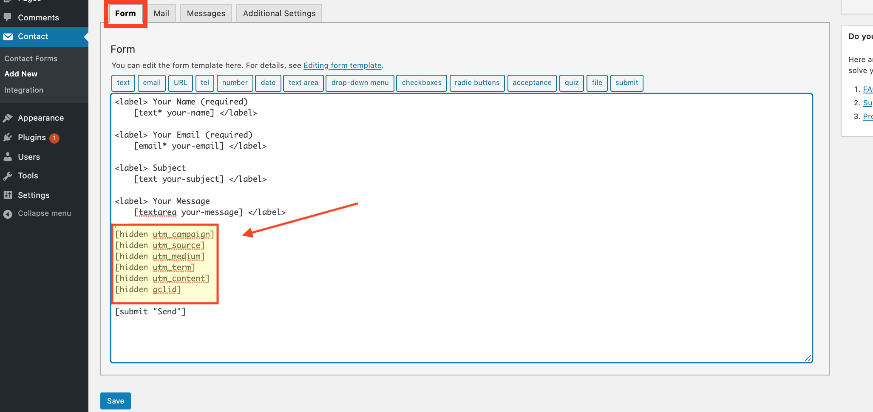The height and width of the screenshot is (412, 873).
Task: Switch to the Mail tab
Action: pyautogui.click(x=161, y=13)
